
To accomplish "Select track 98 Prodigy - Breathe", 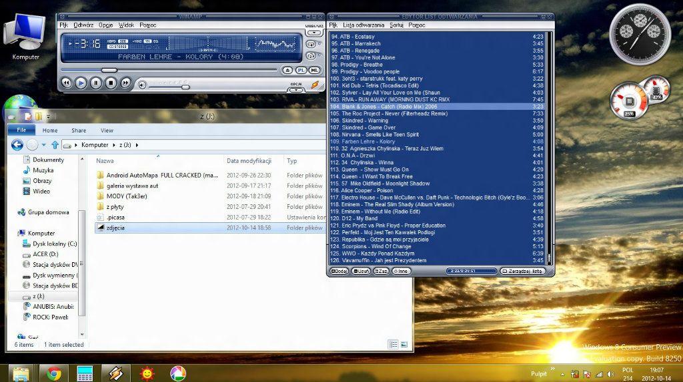I will click(x=437, y=65).
